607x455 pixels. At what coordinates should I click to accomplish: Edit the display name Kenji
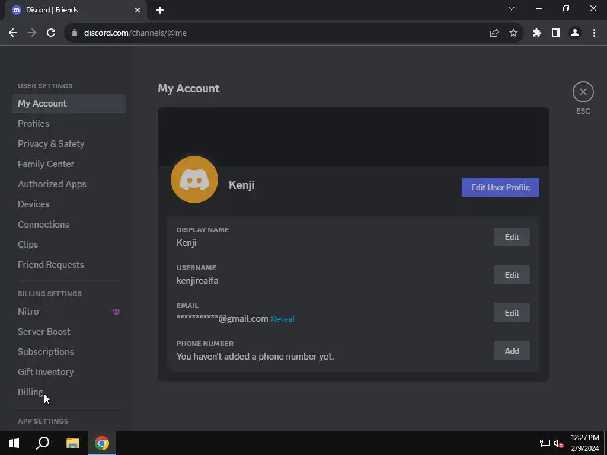click(512, 237)
